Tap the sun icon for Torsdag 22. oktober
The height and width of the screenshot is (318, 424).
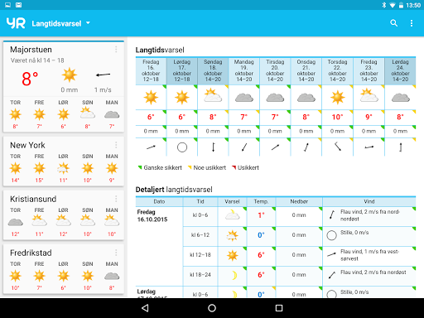(x=337, y=98)
